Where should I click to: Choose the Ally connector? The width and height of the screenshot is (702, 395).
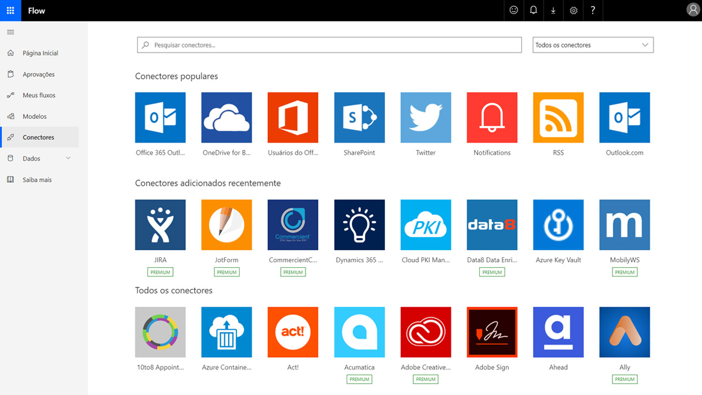pyautogui.click(x=625, y=332)
